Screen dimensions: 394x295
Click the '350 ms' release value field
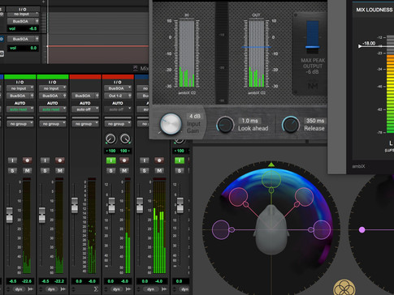315,121
